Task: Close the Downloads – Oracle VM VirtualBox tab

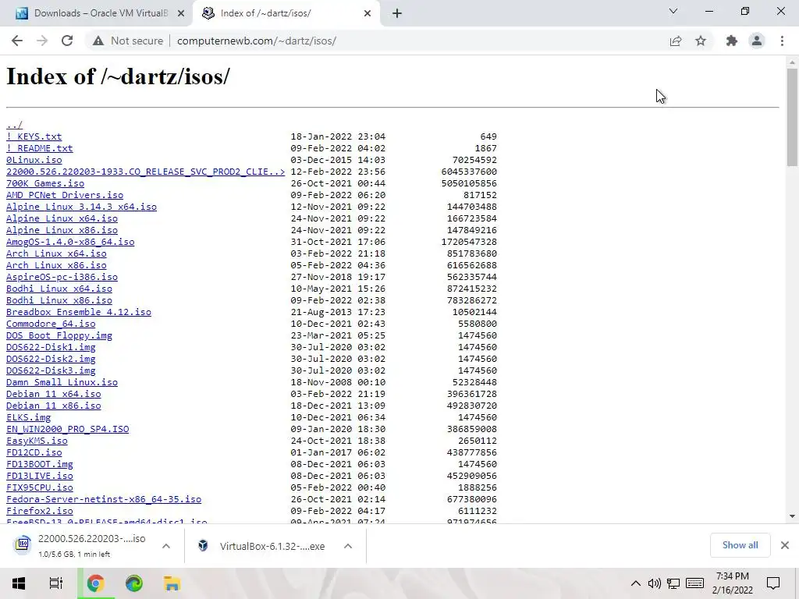Action: tap(181, 13)
